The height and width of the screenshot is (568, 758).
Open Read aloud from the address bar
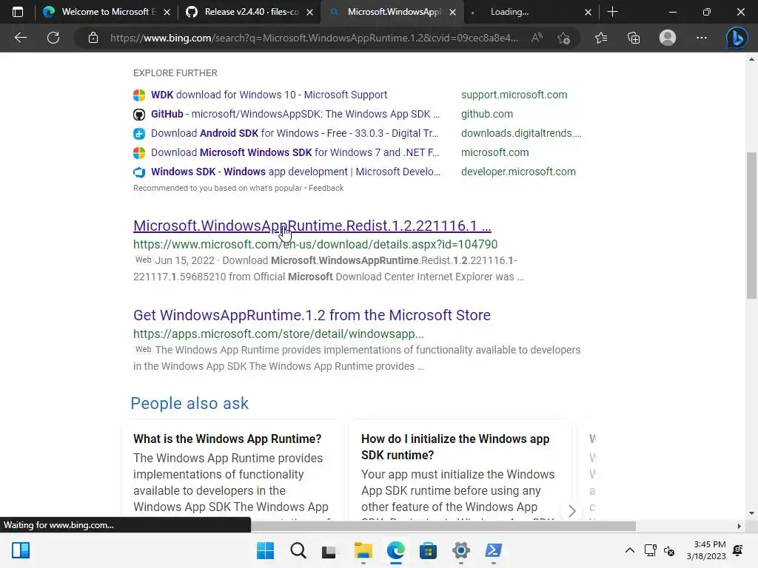537,38
